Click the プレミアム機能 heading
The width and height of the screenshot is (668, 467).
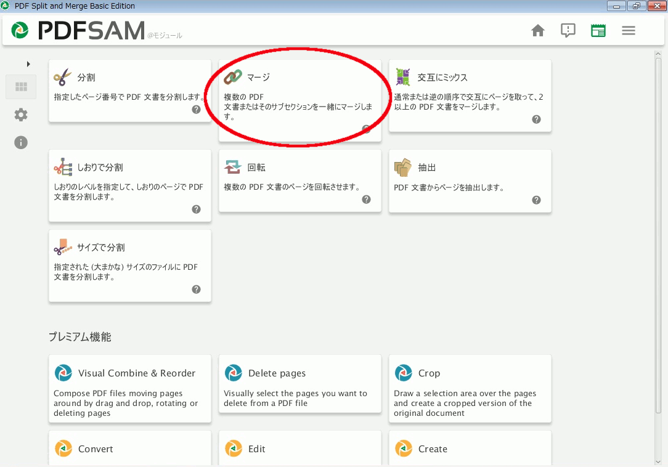79,337
